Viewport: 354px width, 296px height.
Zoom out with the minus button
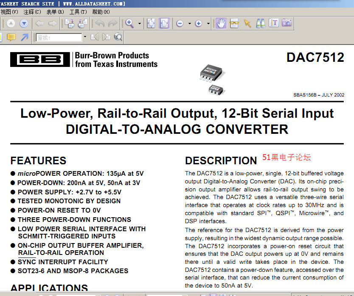pos(180,23)
